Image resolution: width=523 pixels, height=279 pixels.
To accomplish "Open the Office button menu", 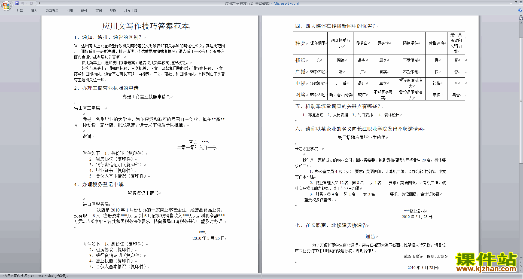I will pyautogui.click(x=6, y=6).
